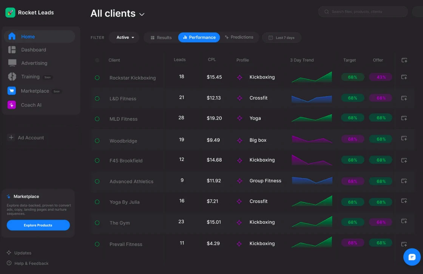
Task: Click the Explore Products button
Action: pyautogui.click(x=38, y=225)
